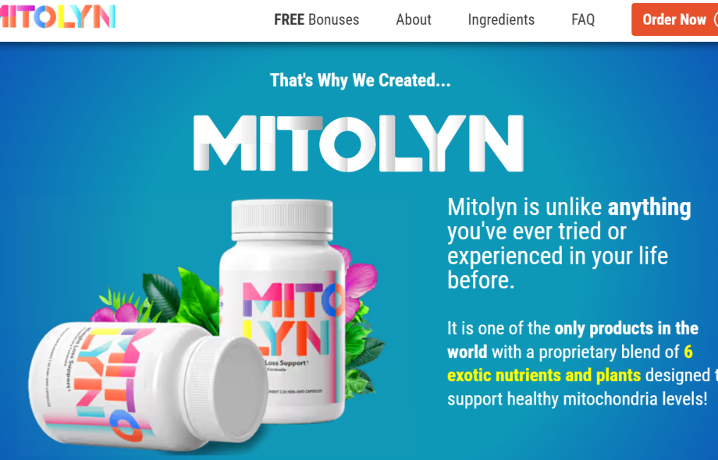718x460 pixels.
Task: Open the FREE Bonuses menu item
Action: 316,19
